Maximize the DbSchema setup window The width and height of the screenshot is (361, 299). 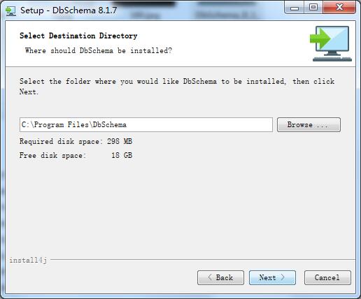313,8
